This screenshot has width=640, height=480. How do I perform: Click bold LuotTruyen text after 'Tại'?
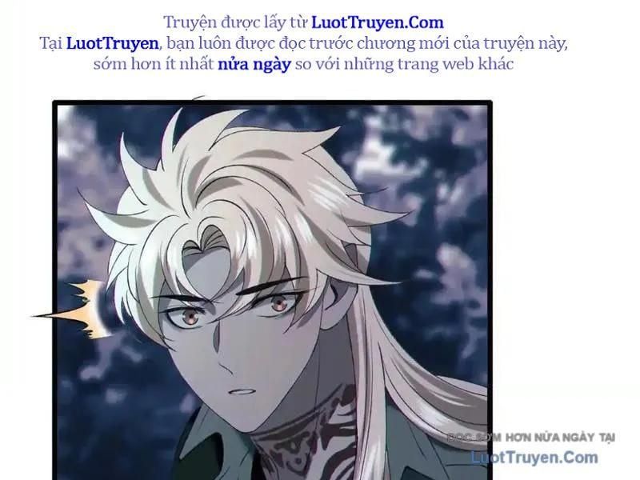(x=112, y=43)
